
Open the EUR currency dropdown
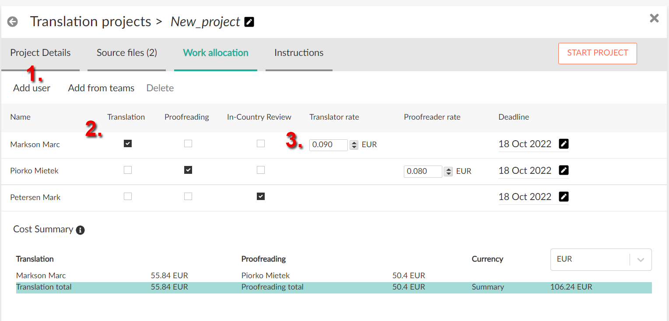(601, 259)
